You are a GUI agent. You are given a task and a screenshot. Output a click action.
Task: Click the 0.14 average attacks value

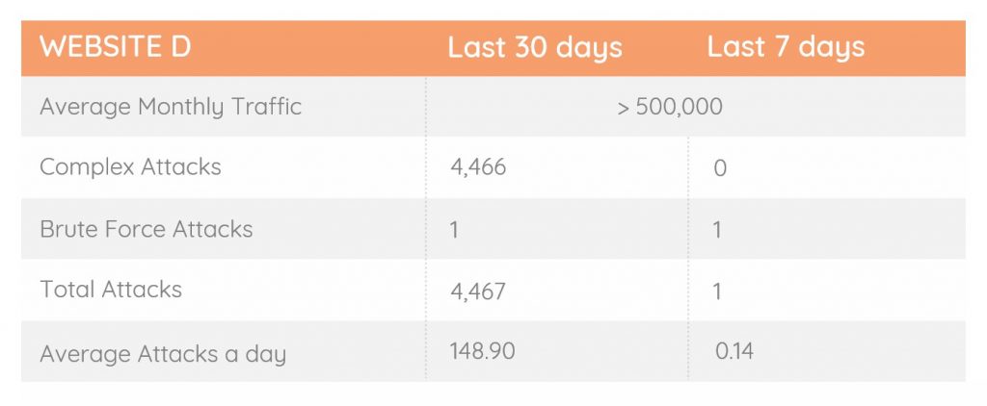[x=734, y=351]
